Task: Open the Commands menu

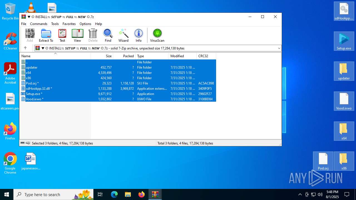Action: tap(39, 24)
